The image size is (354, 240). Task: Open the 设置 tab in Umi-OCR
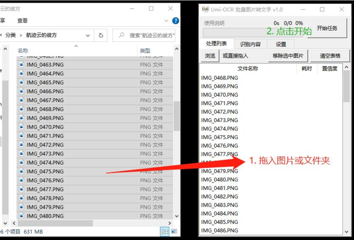[281, 44]
